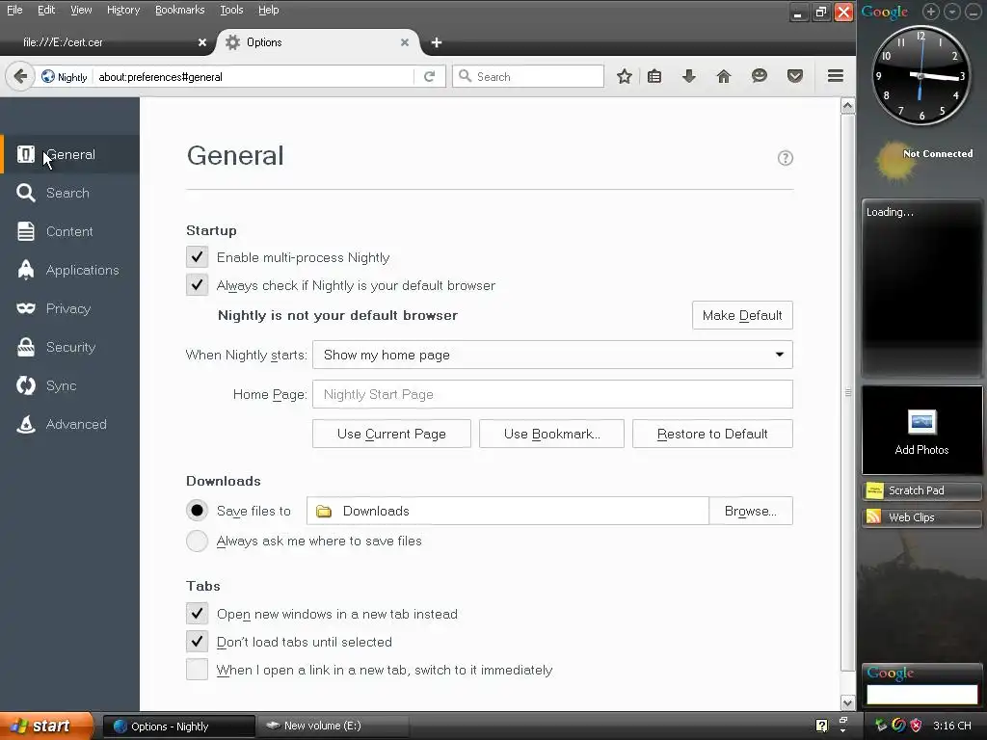987x740 pixels.
Task: Open the Tools menu
Action: click(x=231, y=10)
